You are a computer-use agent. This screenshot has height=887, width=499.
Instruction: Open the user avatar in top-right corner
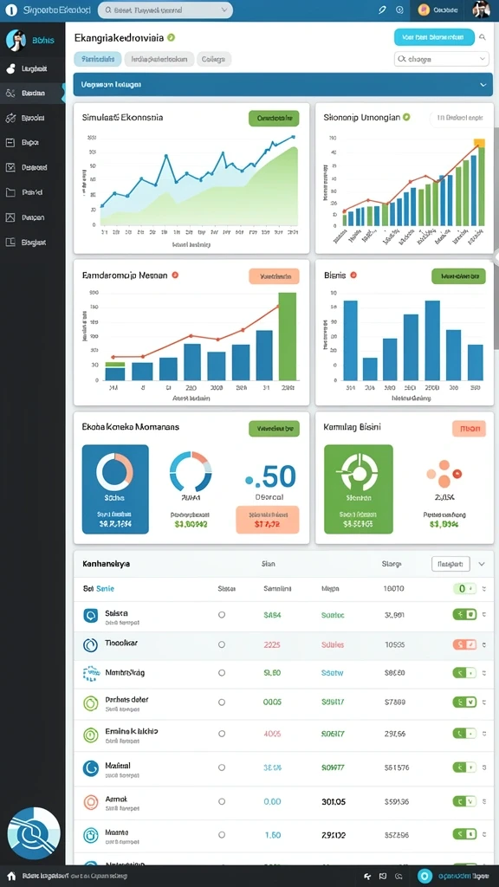[x=480, y=10]
